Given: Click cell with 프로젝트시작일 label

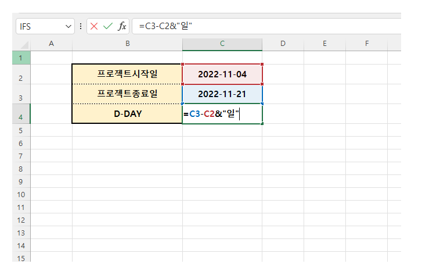Looking at the screenshot, I should [127, 74].
